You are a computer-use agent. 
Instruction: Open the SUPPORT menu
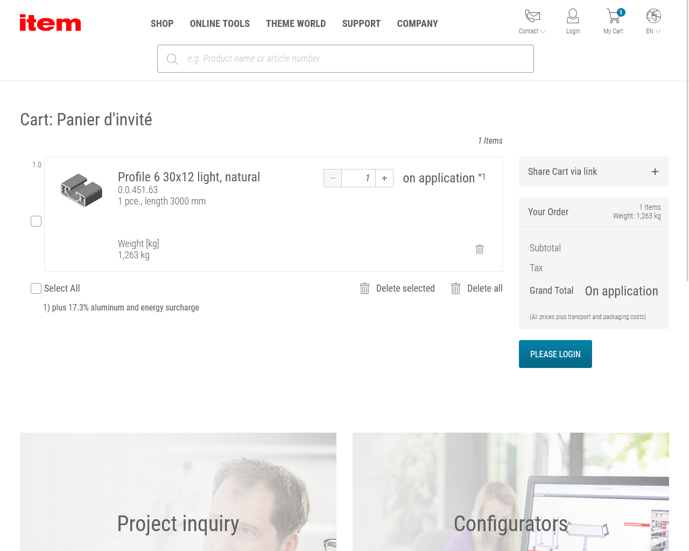tap(361, 24)
